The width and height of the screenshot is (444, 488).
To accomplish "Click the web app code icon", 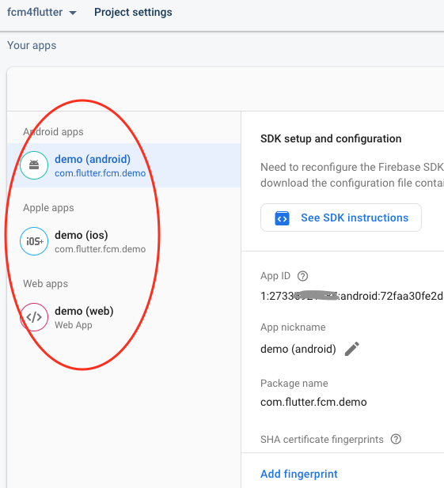I will (x=34, y=317).
